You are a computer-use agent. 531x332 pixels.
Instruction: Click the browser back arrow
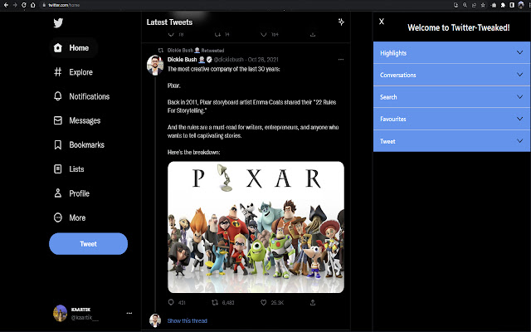coord(6,5)
